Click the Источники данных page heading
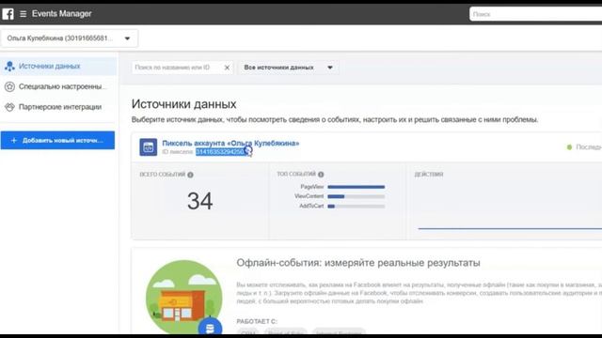The height and width of the screenshot is (338, 602). coord(184,104)
